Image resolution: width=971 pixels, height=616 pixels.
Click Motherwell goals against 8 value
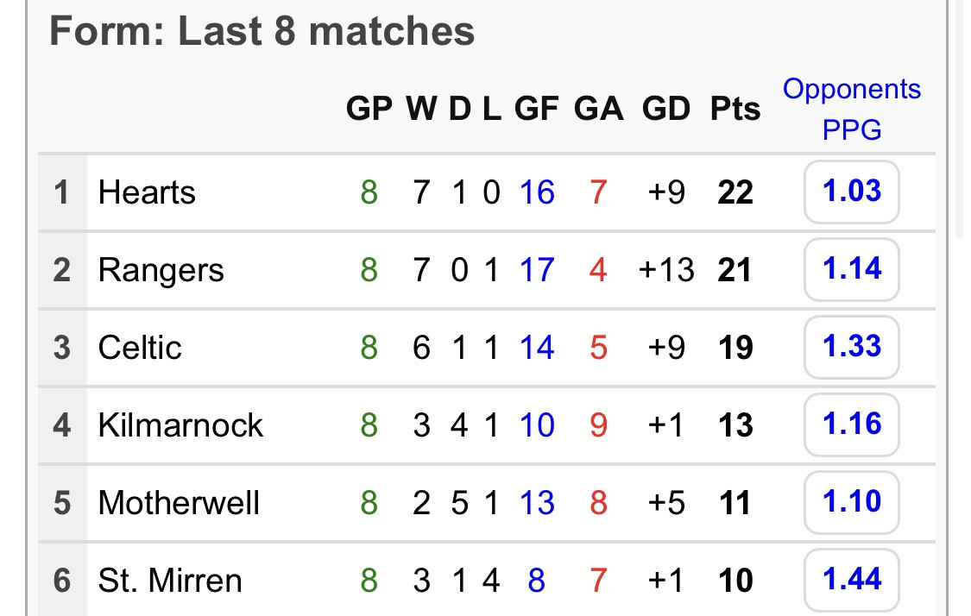tap(598, 503)
